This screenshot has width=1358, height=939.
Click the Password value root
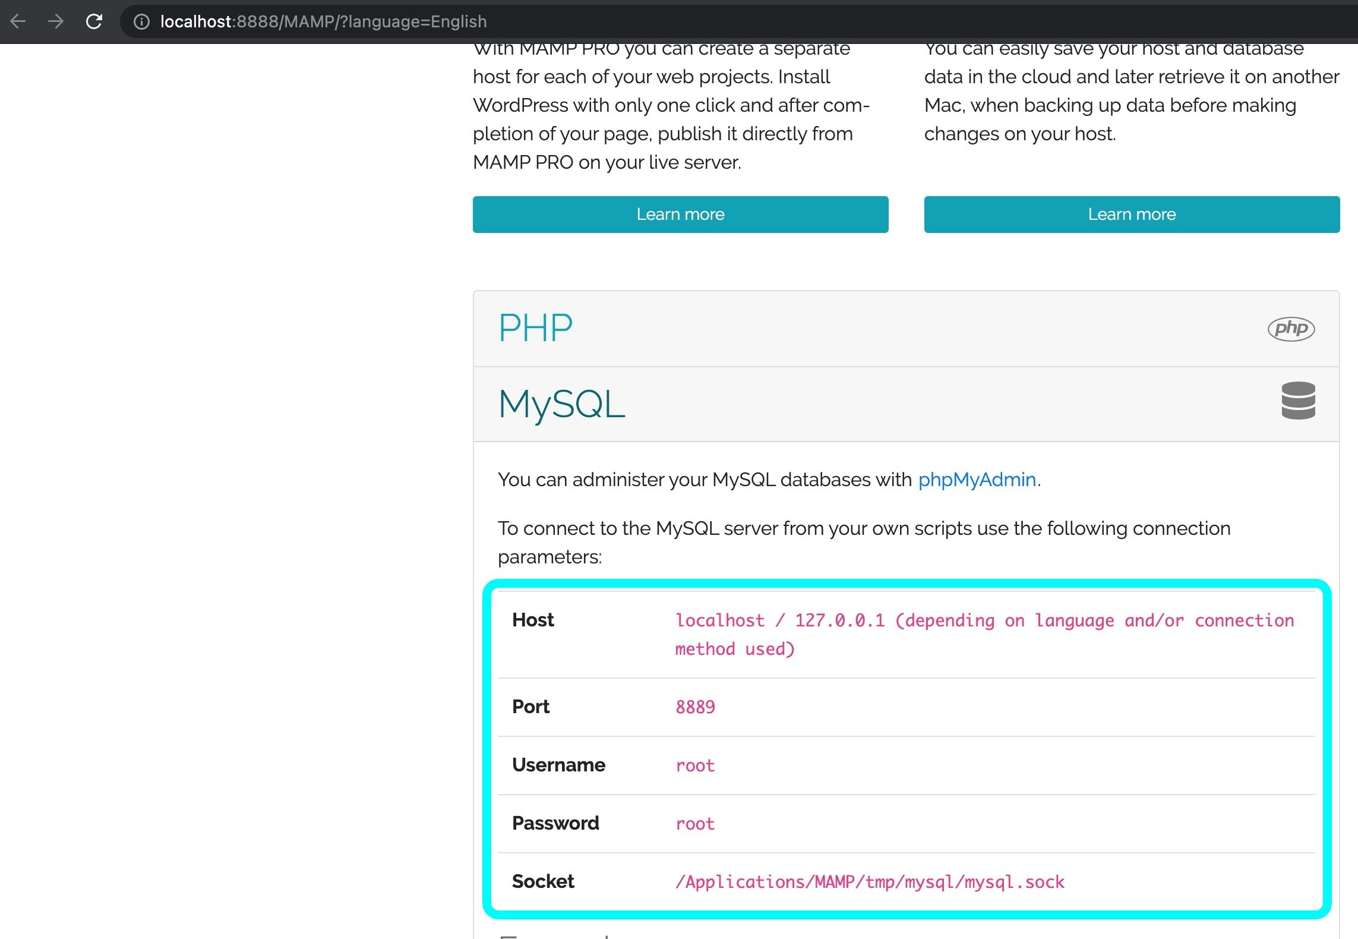coord(695,824)
